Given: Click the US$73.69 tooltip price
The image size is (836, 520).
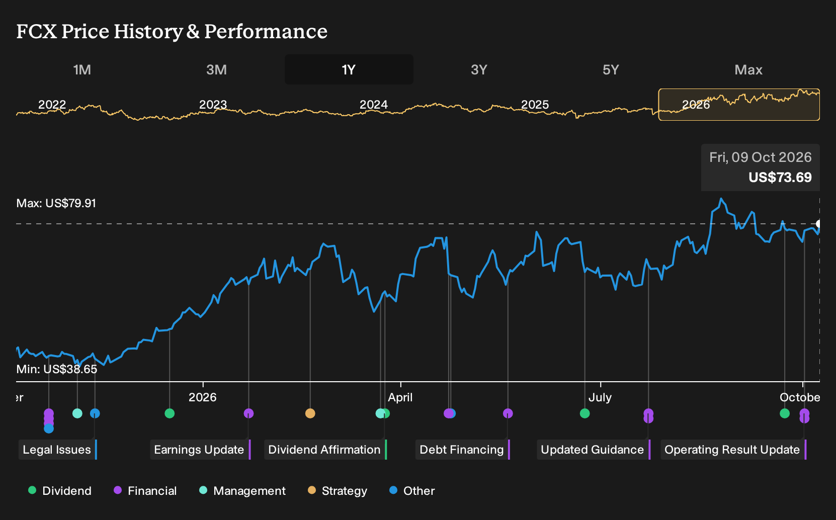Looking at the screenshot, I should [780, 178].
